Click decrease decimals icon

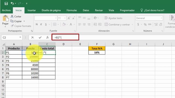click(161, 24)
